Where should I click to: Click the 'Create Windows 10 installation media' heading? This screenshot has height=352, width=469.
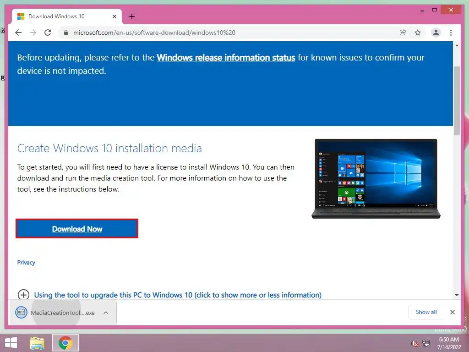click(109, 148)
